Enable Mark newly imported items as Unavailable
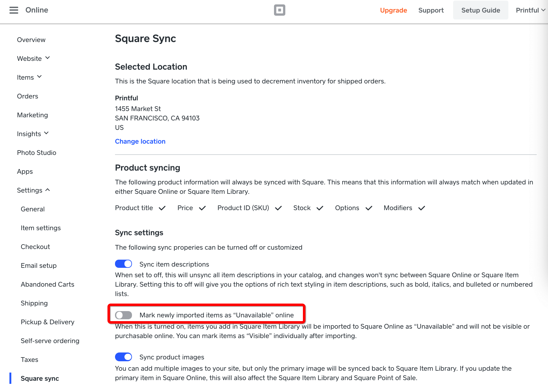 123,315
